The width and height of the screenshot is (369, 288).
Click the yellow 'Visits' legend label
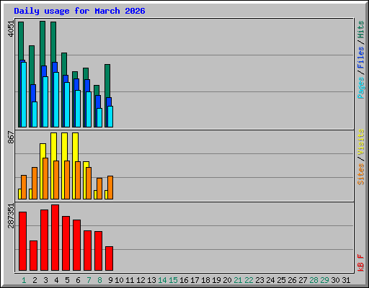tap(361, 142)
